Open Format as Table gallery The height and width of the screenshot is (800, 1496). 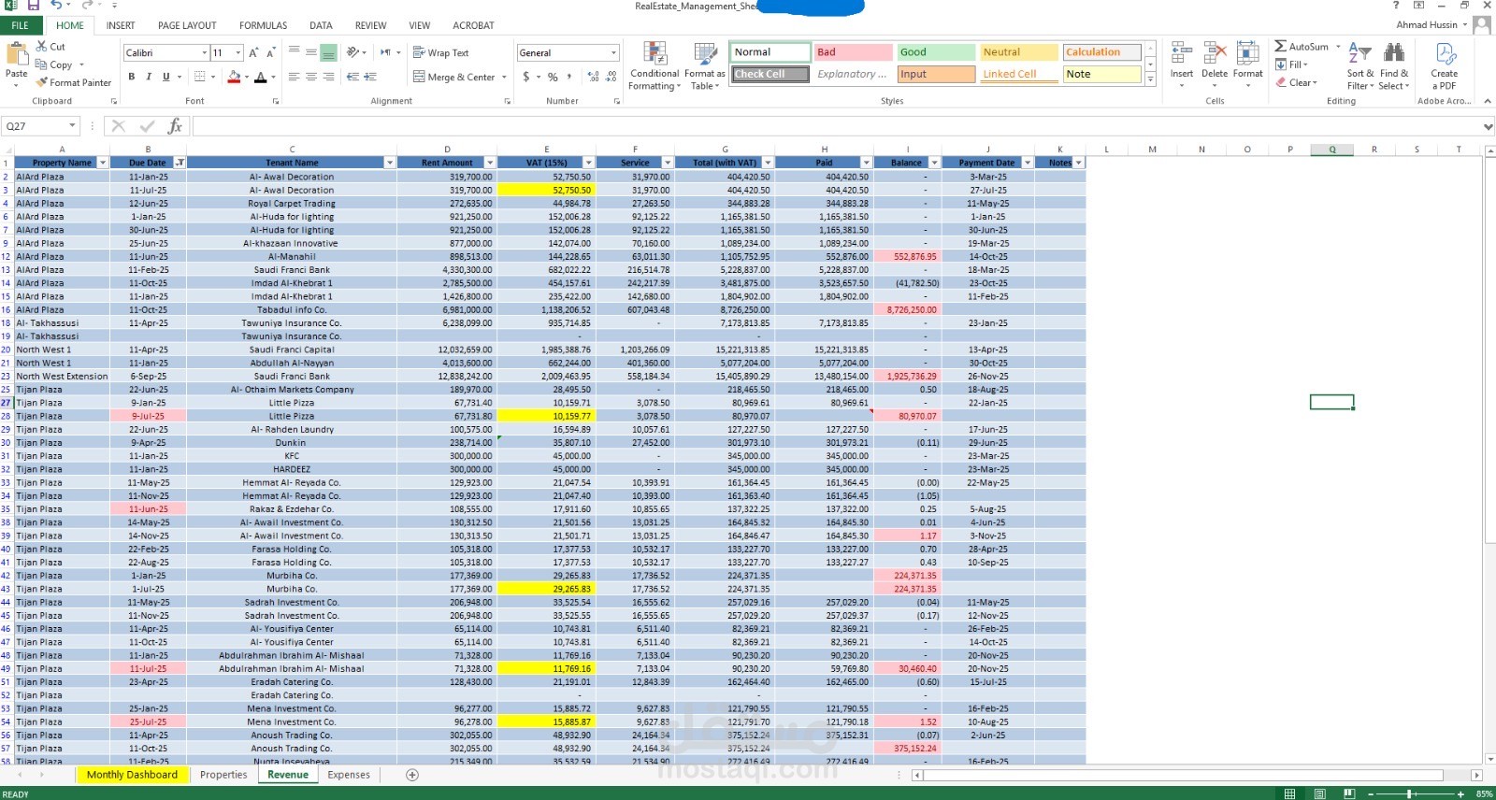point(704,65)
